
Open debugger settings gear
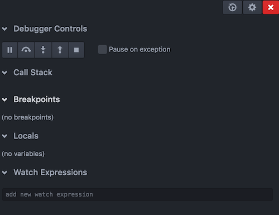[252, 7]
